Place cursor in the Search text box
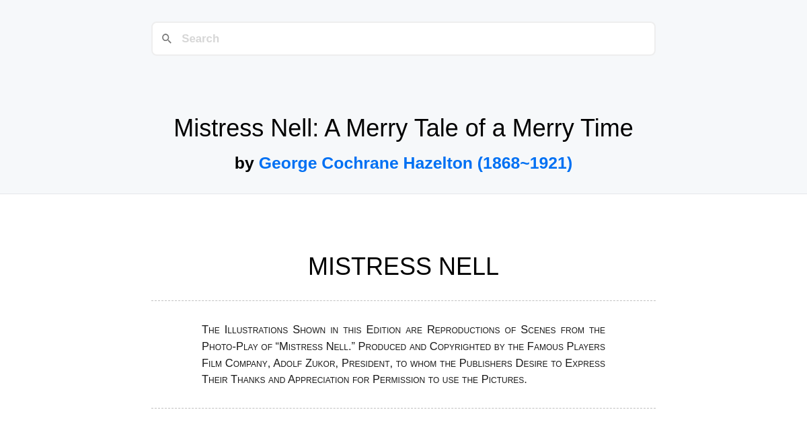807x422 pixels. click(403, 38)
